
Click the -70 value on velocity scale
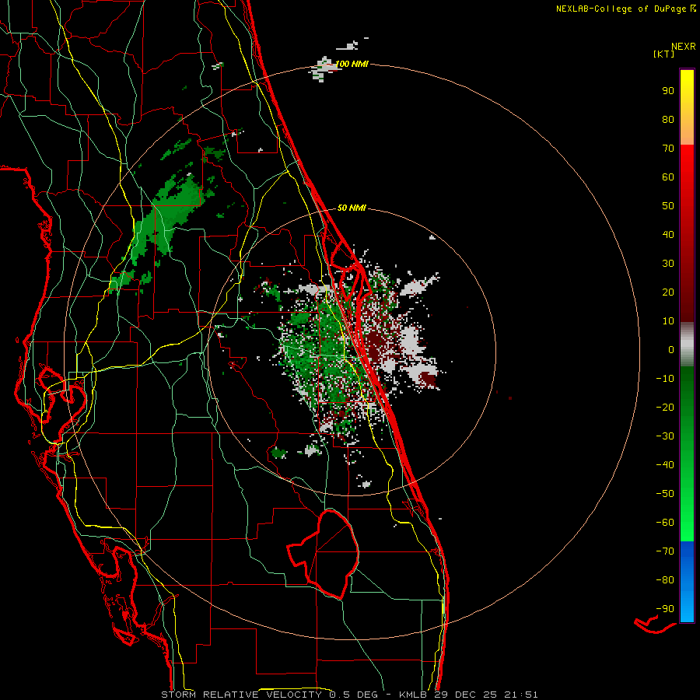coord(665,551)
